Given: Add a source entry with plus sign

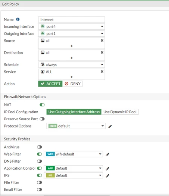Looking at the screenshot, I should pos(72,46).
